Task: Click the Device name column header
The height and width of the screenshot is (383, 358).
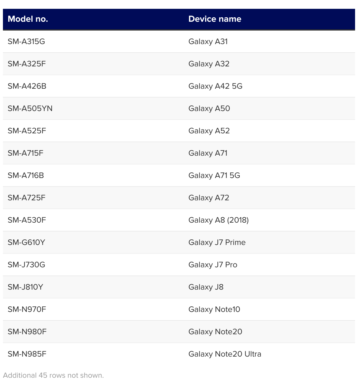Action: 215,19
